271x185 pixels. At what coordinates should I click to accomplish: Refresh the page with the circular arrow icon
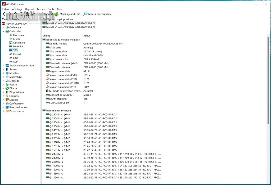pos(21,14)
